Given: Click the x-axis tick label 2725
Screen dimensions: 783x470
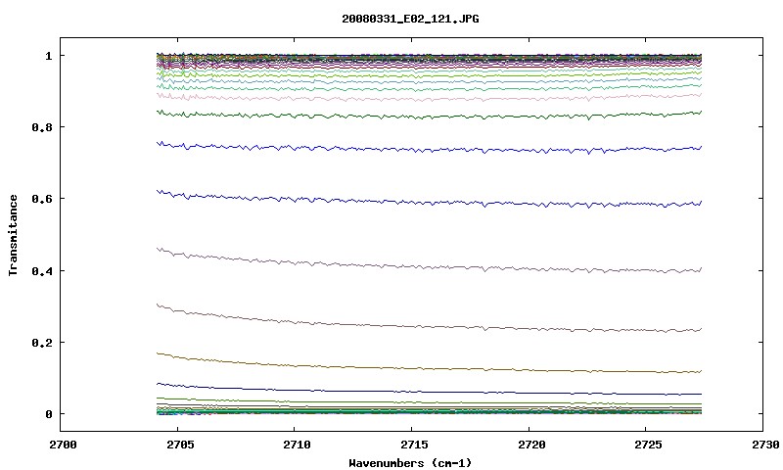Looking at the screenshot, I should click(x=648, y=445).
